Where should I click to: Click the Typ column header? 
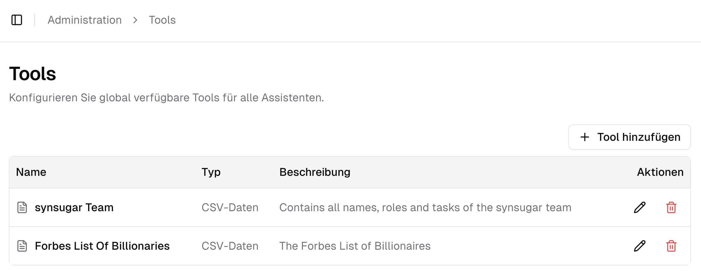tap(211, 172)
